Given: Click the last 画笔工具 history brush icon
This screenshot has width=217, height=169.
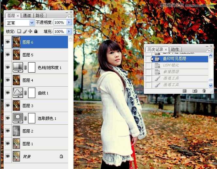Looking at the screenshot, I should [x=157, y=85].
